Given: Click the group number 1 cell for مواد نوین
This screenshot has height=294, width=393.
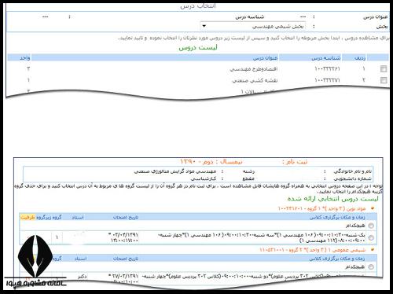Looking at the screenshot, I should [57, 237].
